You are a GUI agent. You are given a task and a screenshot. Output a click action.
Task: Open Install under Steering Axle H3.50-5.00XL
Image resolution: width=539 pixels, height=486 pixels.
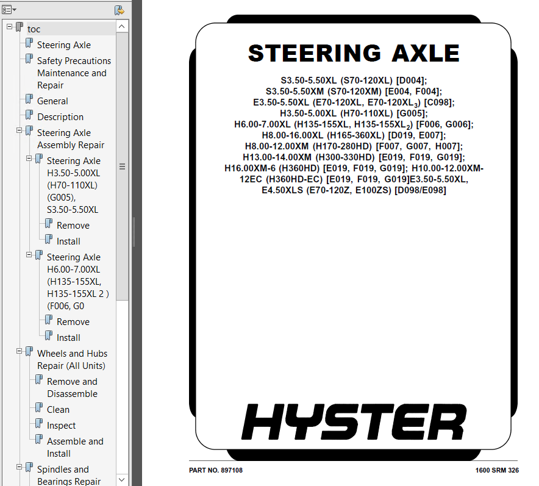pos(68,241)
